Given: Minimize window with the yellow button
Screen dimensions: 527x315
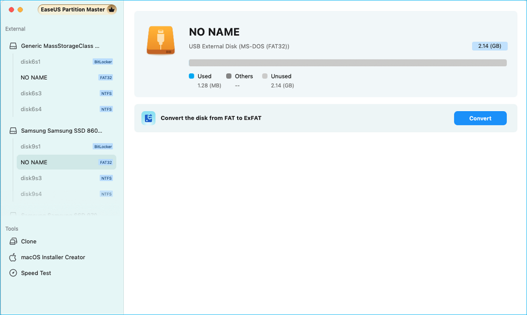Looking at the screenshot, I should point(20,9).
